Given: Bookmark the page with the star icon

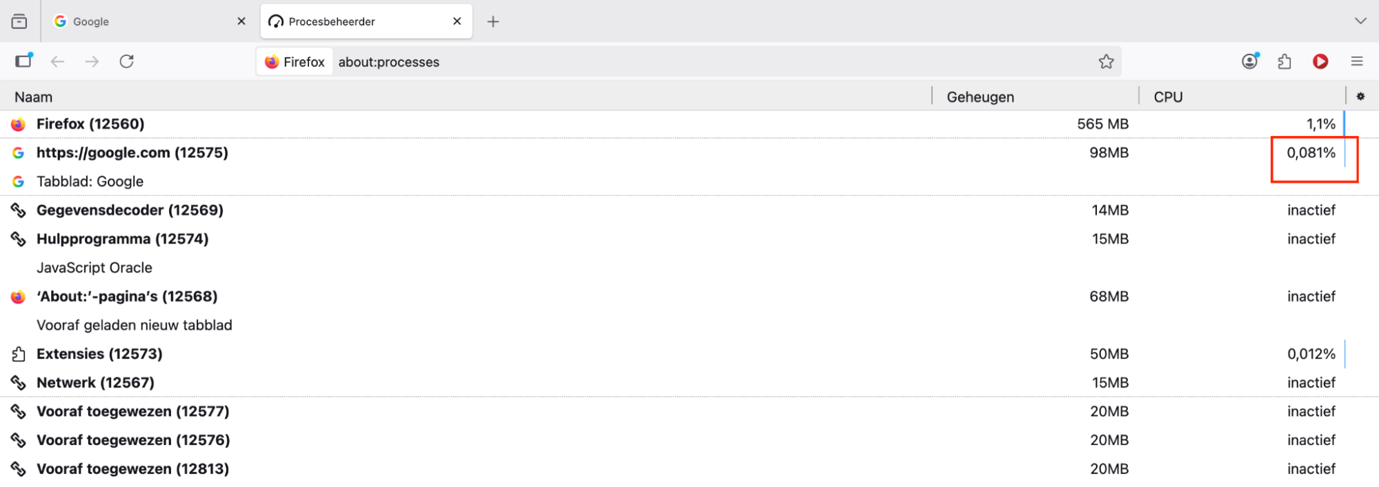Looking at the screenshot, I should [x=1107, y=61].
